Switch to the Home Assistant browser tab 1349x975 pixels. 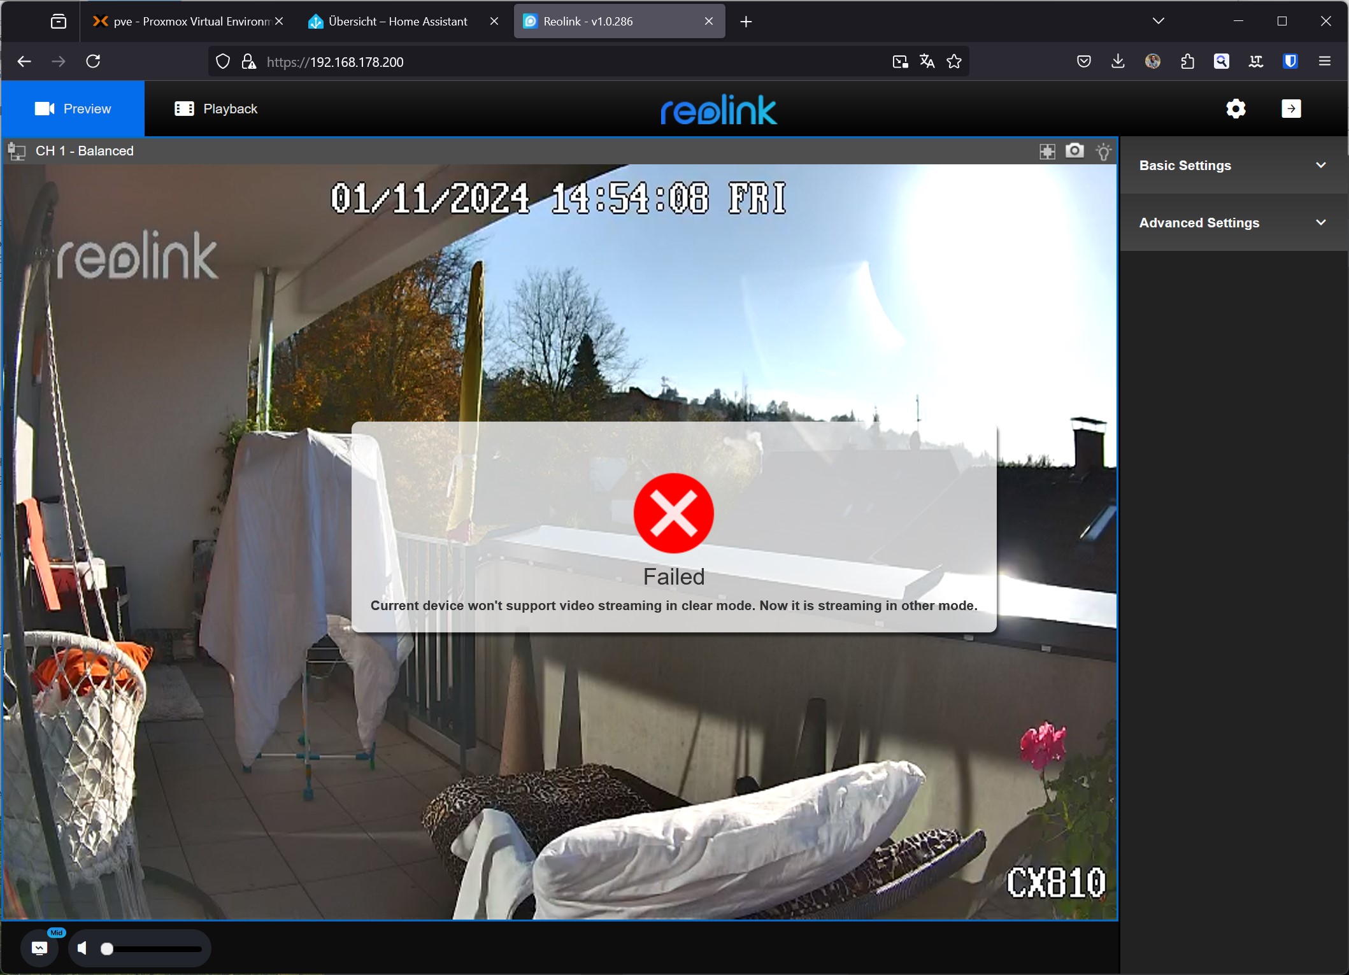click(x=398, y=22)
